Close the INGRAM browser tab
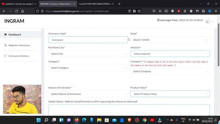220x124 pixels. coord(74,4)
